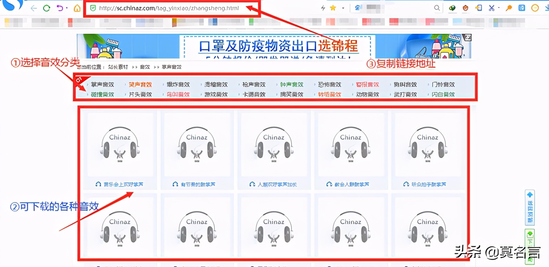The height and width of the screenshot is (267, 549).
Task: Open the 片头音效 category
Action: click(x=140, y=94)
